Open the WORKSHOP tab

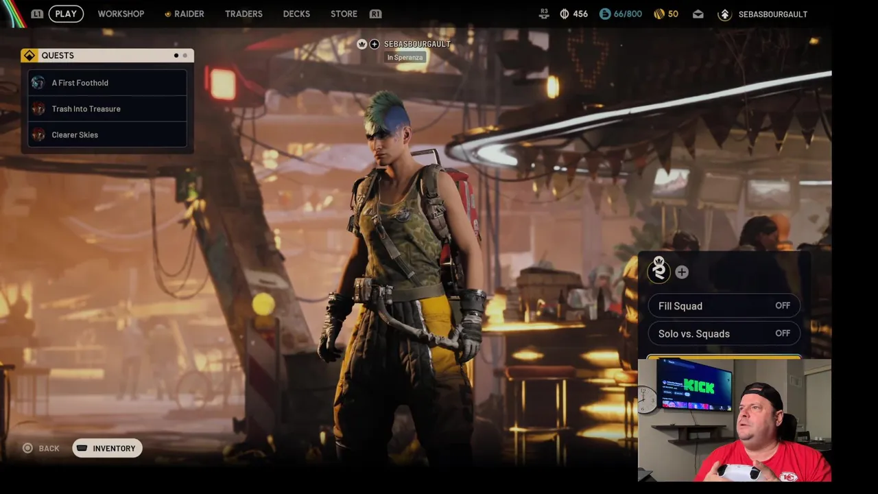pos(121,14)
